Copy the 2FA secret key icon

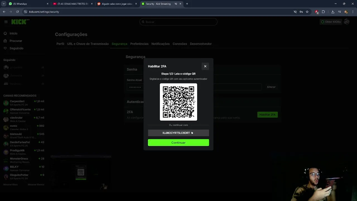(192, 133)
